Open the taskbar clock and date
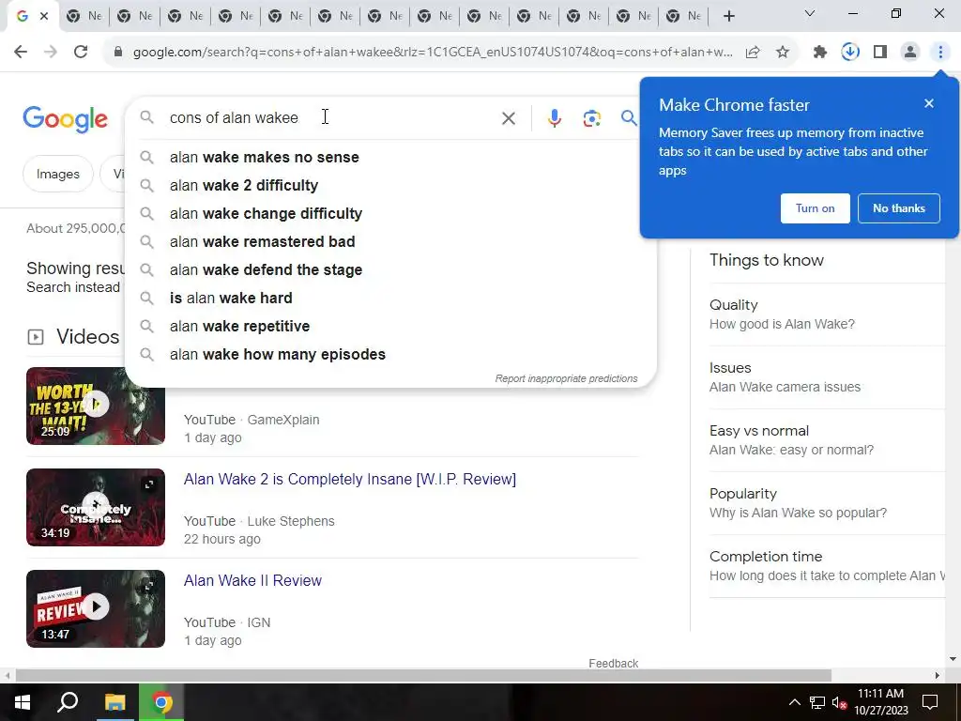The width and height of the screenshot is (961, 721). click(880, 702)
